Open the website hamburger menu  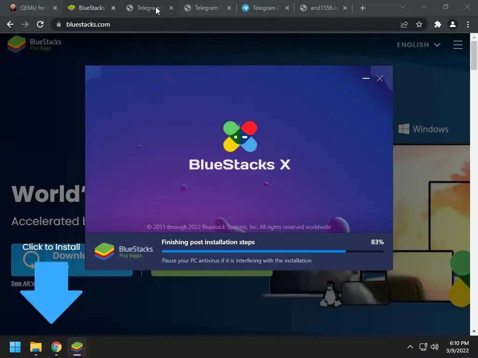coord(458,45)
